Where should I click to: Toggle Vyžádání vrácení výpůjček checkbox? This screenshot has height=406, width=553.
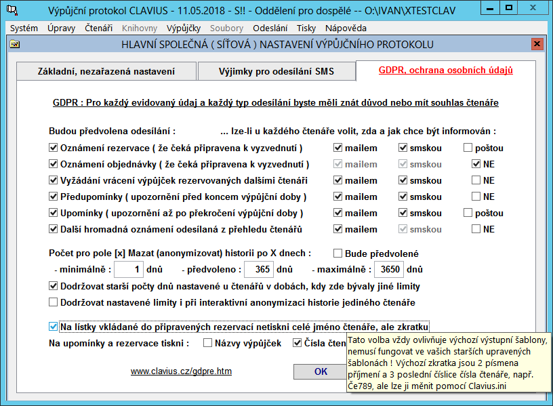(x=54, y=180)
